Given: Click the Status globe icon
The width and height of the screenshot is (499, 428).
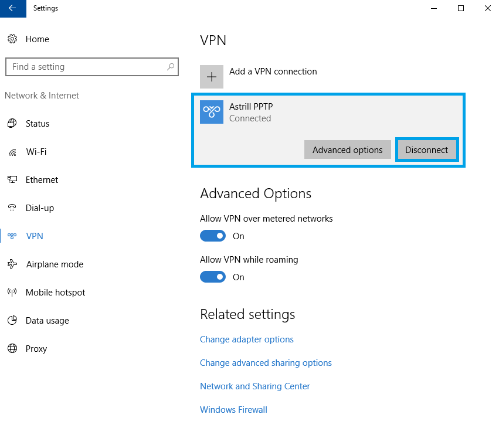Looking at the screenshot, I should click(x=12, y=124).
